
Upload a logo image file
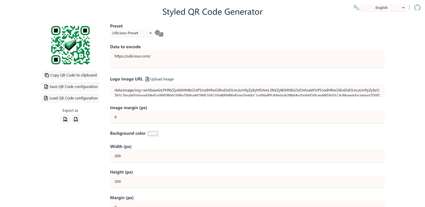coord(160,79)
